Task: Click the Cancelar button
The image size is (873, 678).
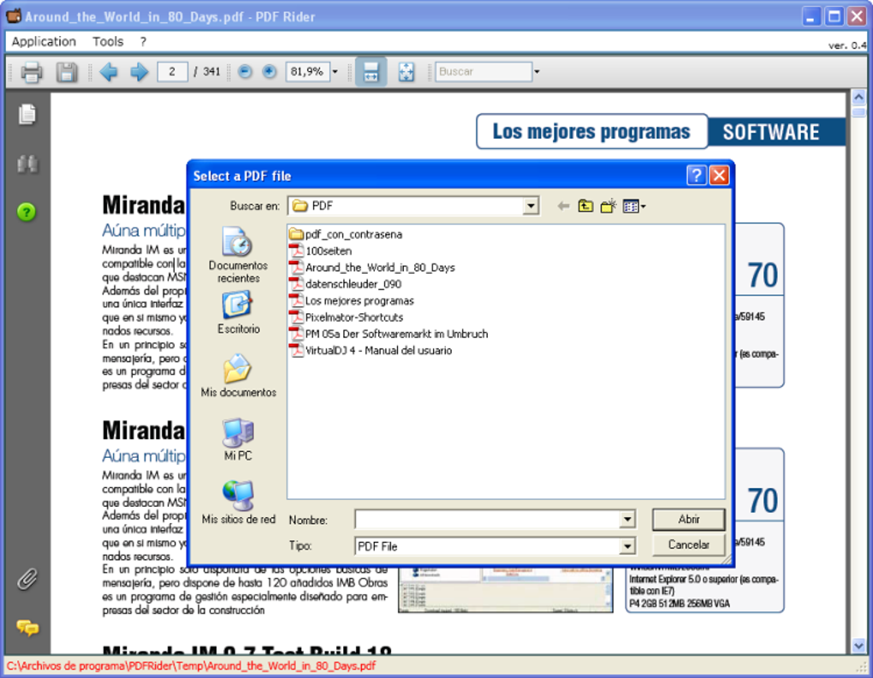Action: (689, 544)
